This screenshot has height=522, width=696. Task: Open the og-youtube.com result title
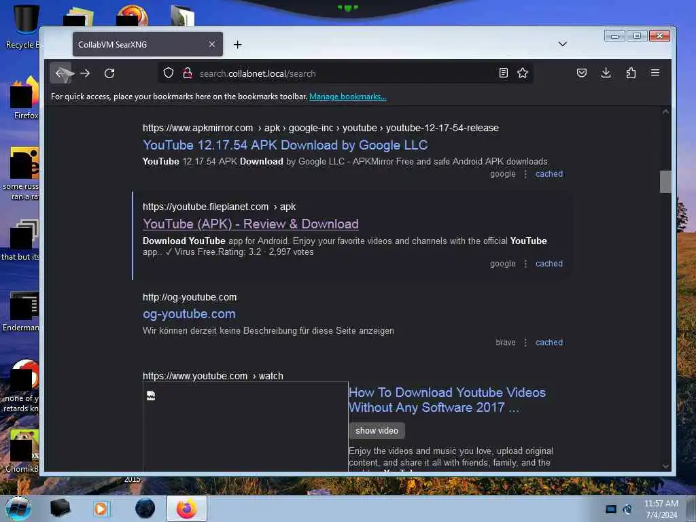pyautogui.click(x=189, y=314)
